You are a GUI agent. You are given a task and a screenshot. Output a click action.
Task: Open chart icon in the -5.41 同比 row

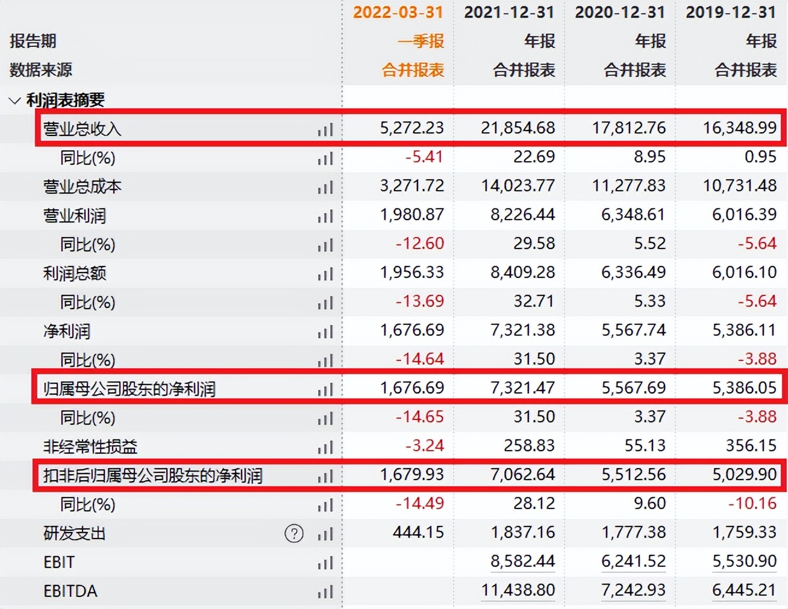coord(325,158)
